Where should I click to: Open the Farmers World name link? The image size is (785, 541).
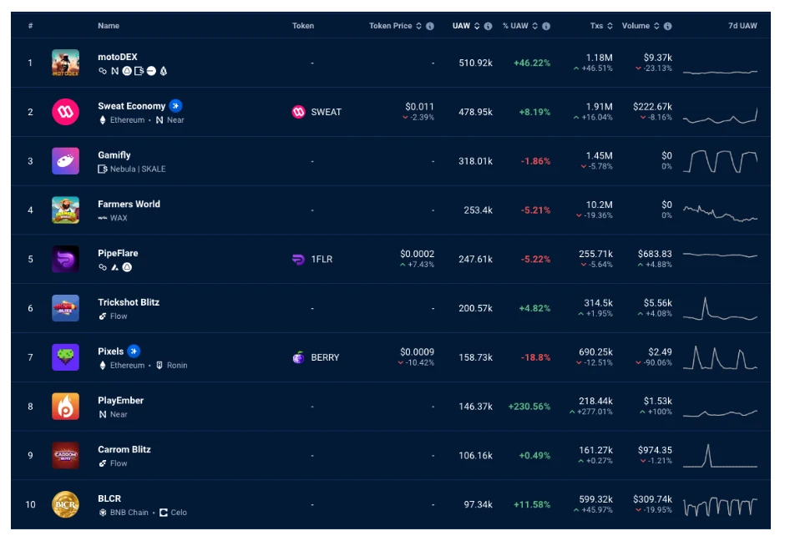point(129,205)
